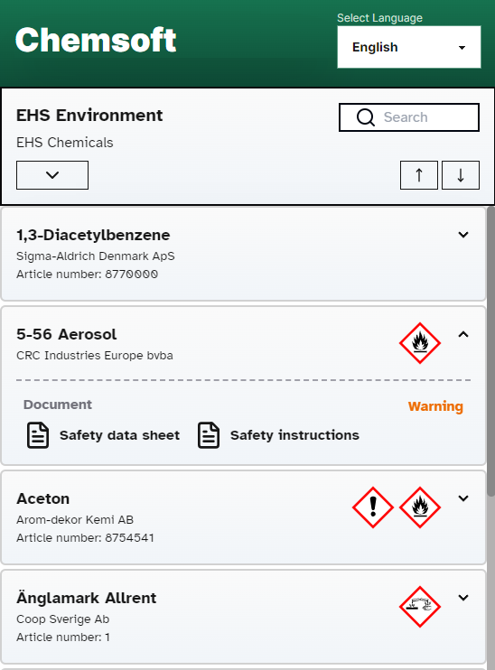
Task: Open the dropdown under EHS Chemicals
Action: 52,175
